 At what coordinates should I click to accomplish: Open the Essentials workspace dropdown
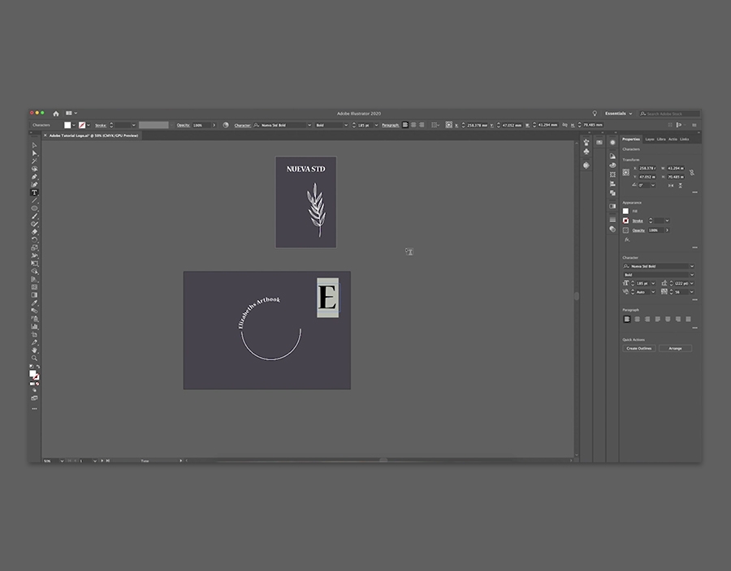pyautogui.click(x=619, y=113)
